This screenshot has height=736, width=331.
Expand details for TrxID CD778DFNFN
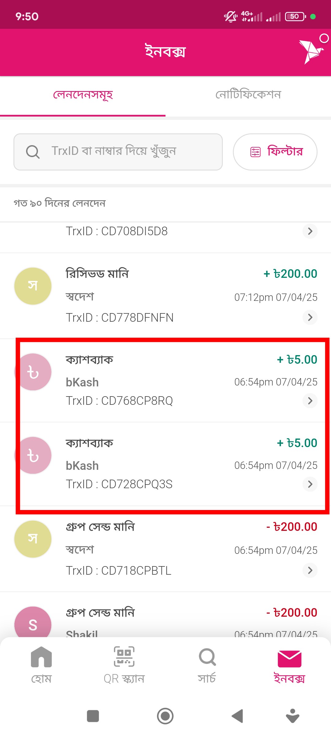coord(310,317)
